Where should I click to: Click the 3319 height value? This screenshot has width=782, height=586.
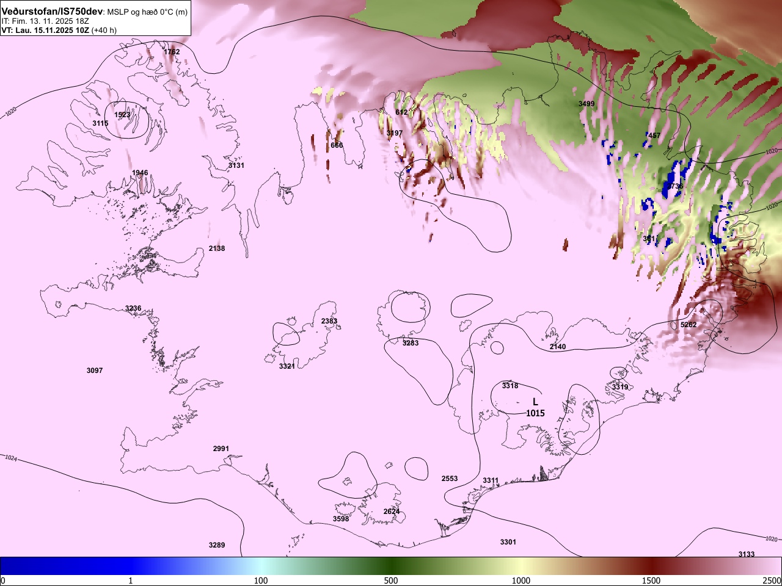[x=620, y=387]
